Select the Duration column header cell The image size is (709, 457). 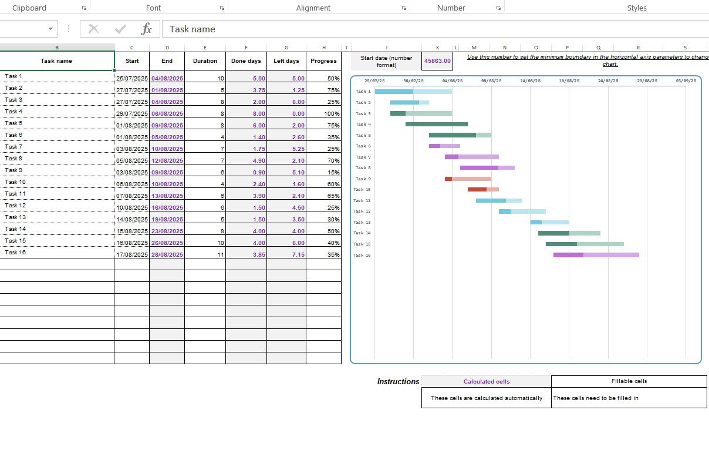pos(205,61)
